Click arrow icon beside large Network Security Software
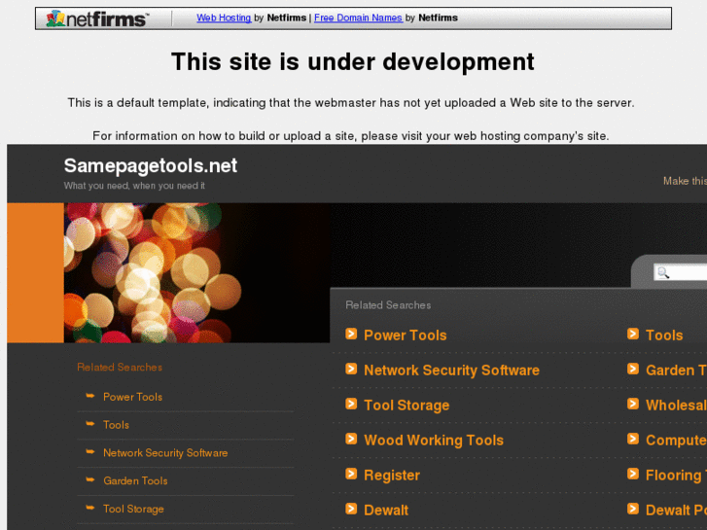This screenshot has height=530, width=707. point(351,369)
